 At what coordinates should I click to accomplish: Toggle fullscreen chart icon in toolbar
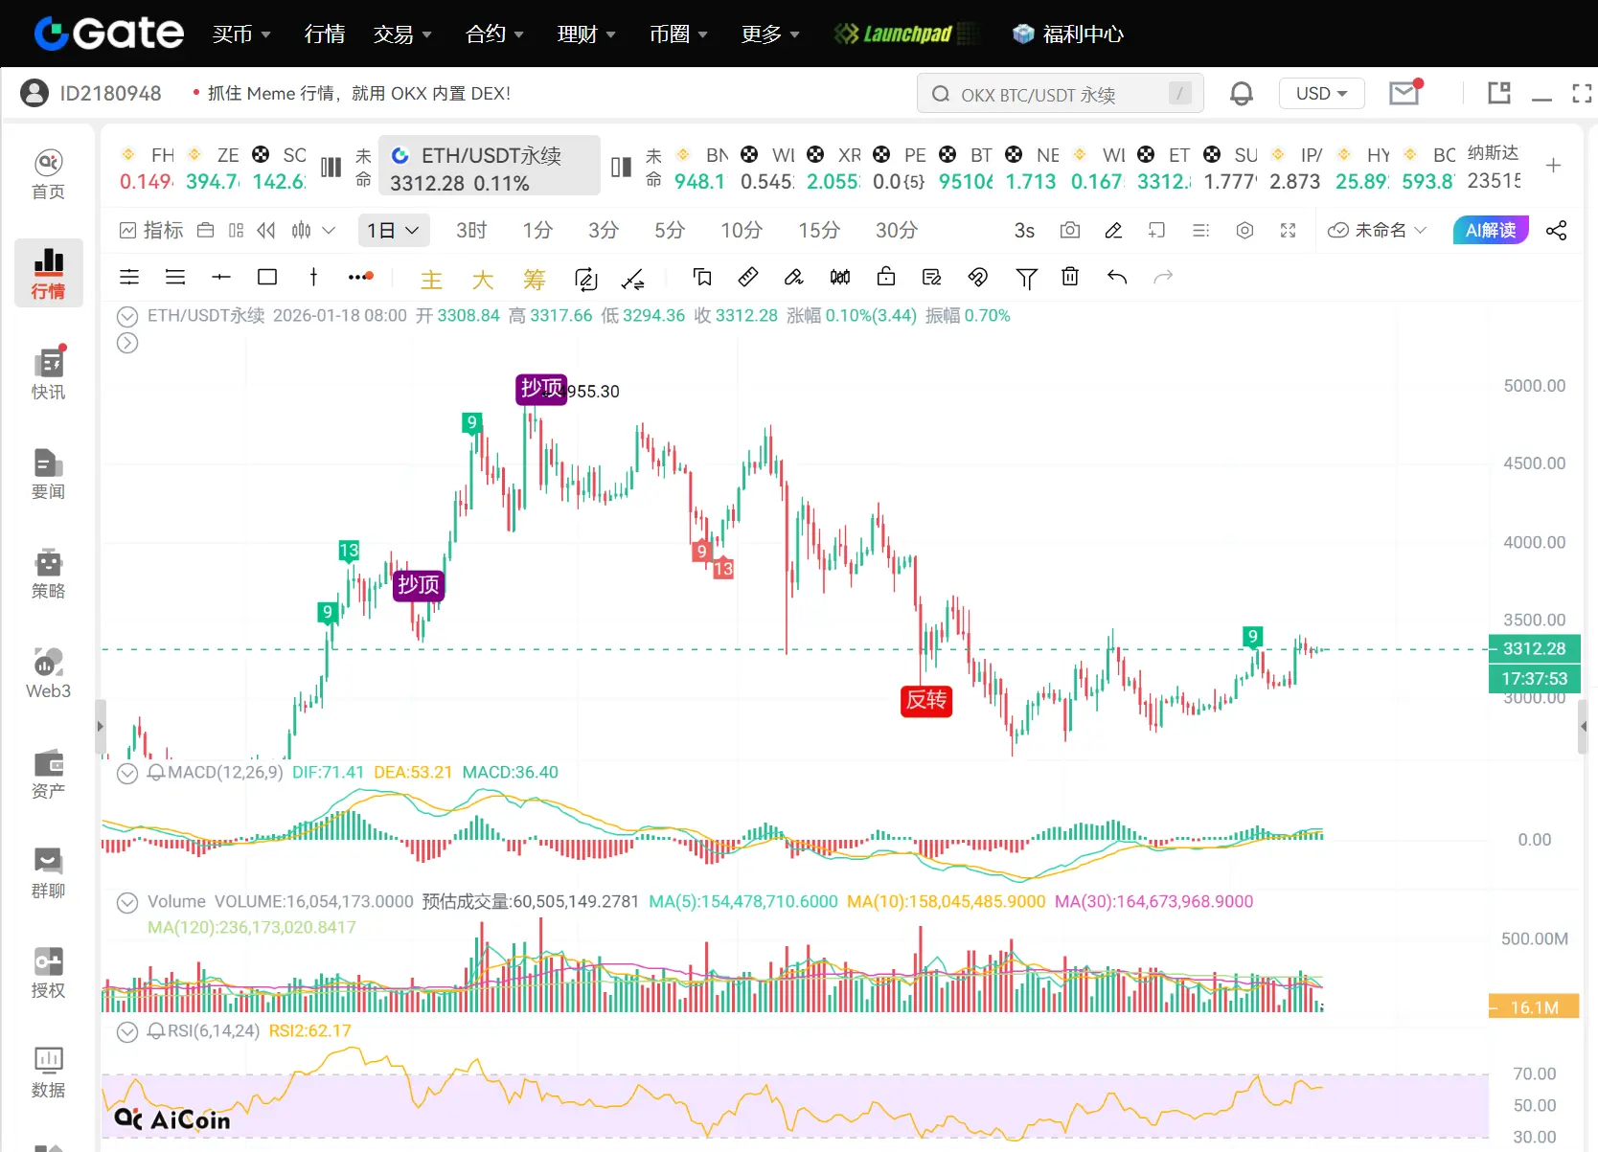(1288, 230)
